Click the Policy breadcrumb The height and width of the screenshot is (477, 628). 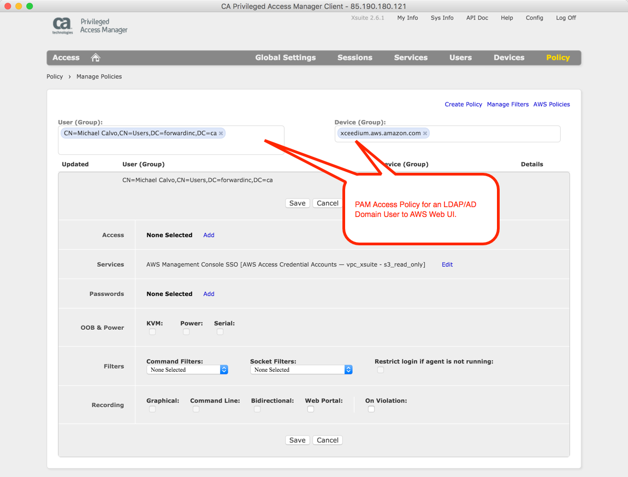coord(55,77)
